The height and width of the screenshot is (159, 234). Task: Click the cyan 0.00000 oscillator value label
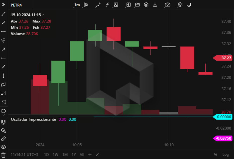(223, 117)
